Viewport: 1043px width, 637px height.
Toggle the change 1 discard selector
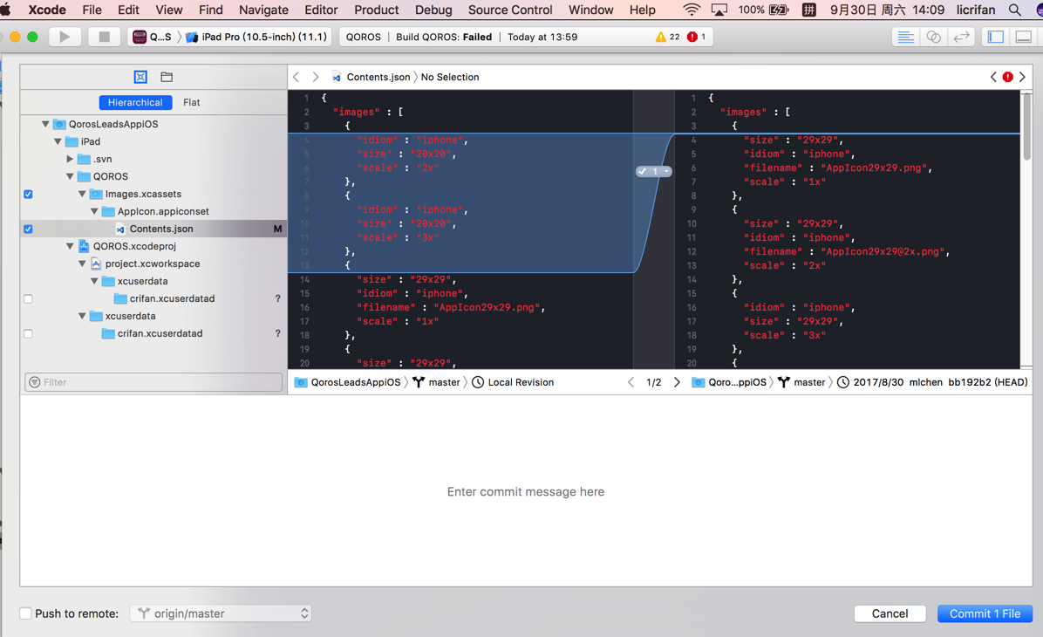click(654, 172)
